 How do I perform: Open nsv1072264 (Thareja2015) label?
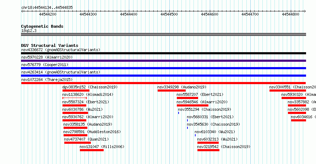47,80
